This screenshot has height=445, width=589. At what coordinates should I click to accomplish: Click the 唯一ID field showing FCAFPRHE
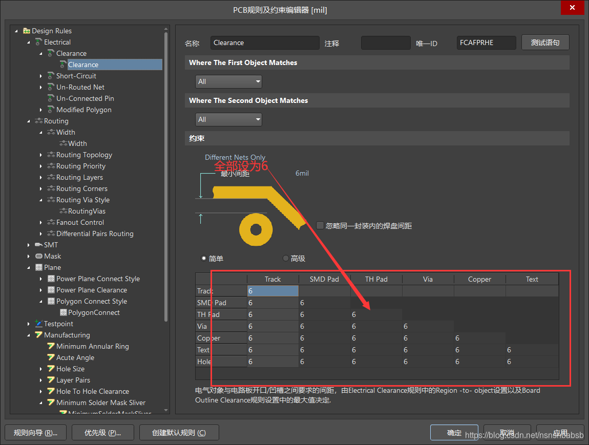(x=486, y=43)
